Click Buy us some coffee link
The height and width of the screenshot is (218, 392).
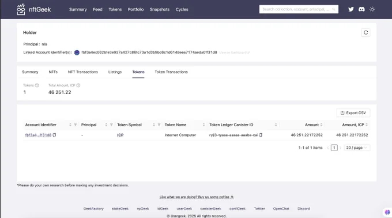197,197
